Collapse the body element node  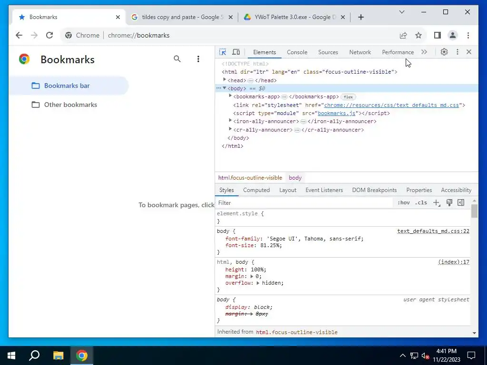(224, 88)
